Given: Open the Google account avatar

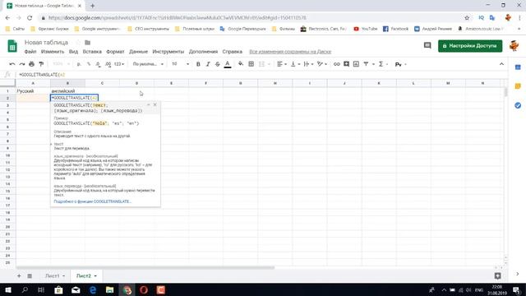Looking at the screenshot, I should [514, 46].
